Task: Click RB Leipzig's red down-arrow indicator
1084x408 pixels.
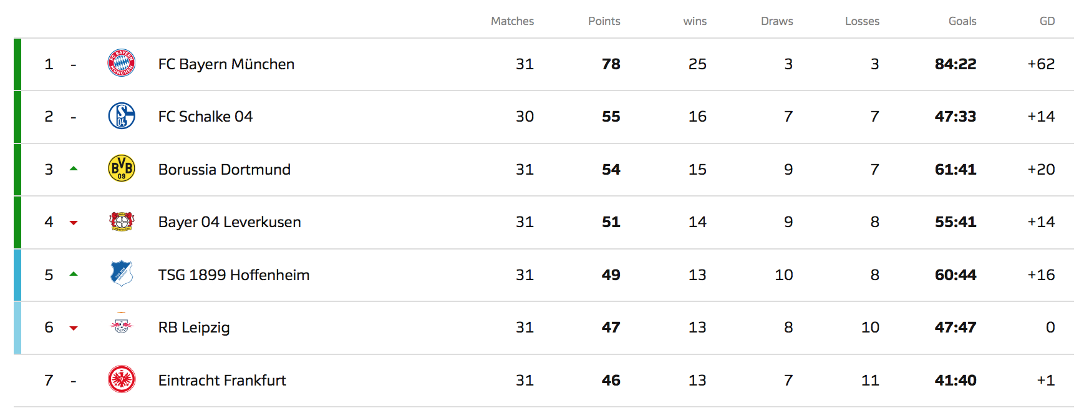Action: 74,328
